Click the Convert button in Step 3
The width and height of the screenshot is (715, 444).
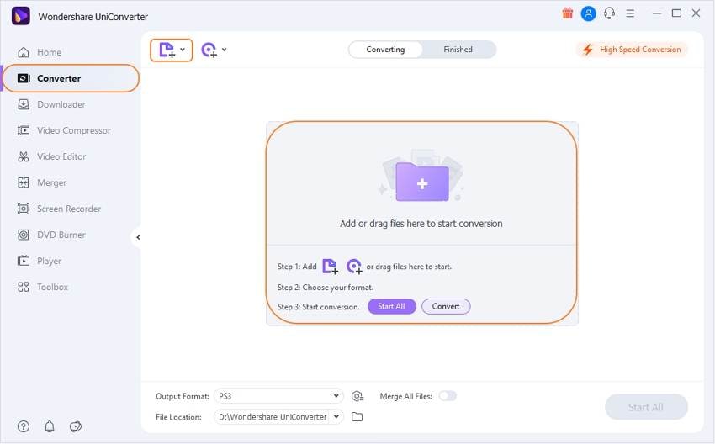coord(446,306)
